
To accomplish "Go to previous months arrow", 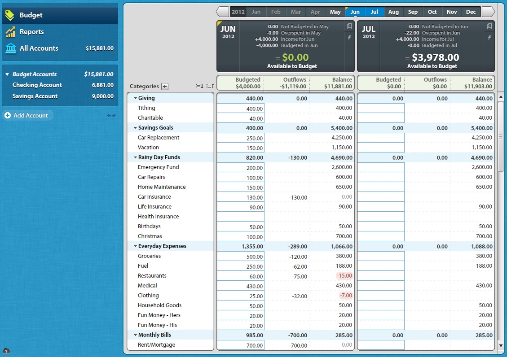I will pyautogui.click(x=222, y=12).
